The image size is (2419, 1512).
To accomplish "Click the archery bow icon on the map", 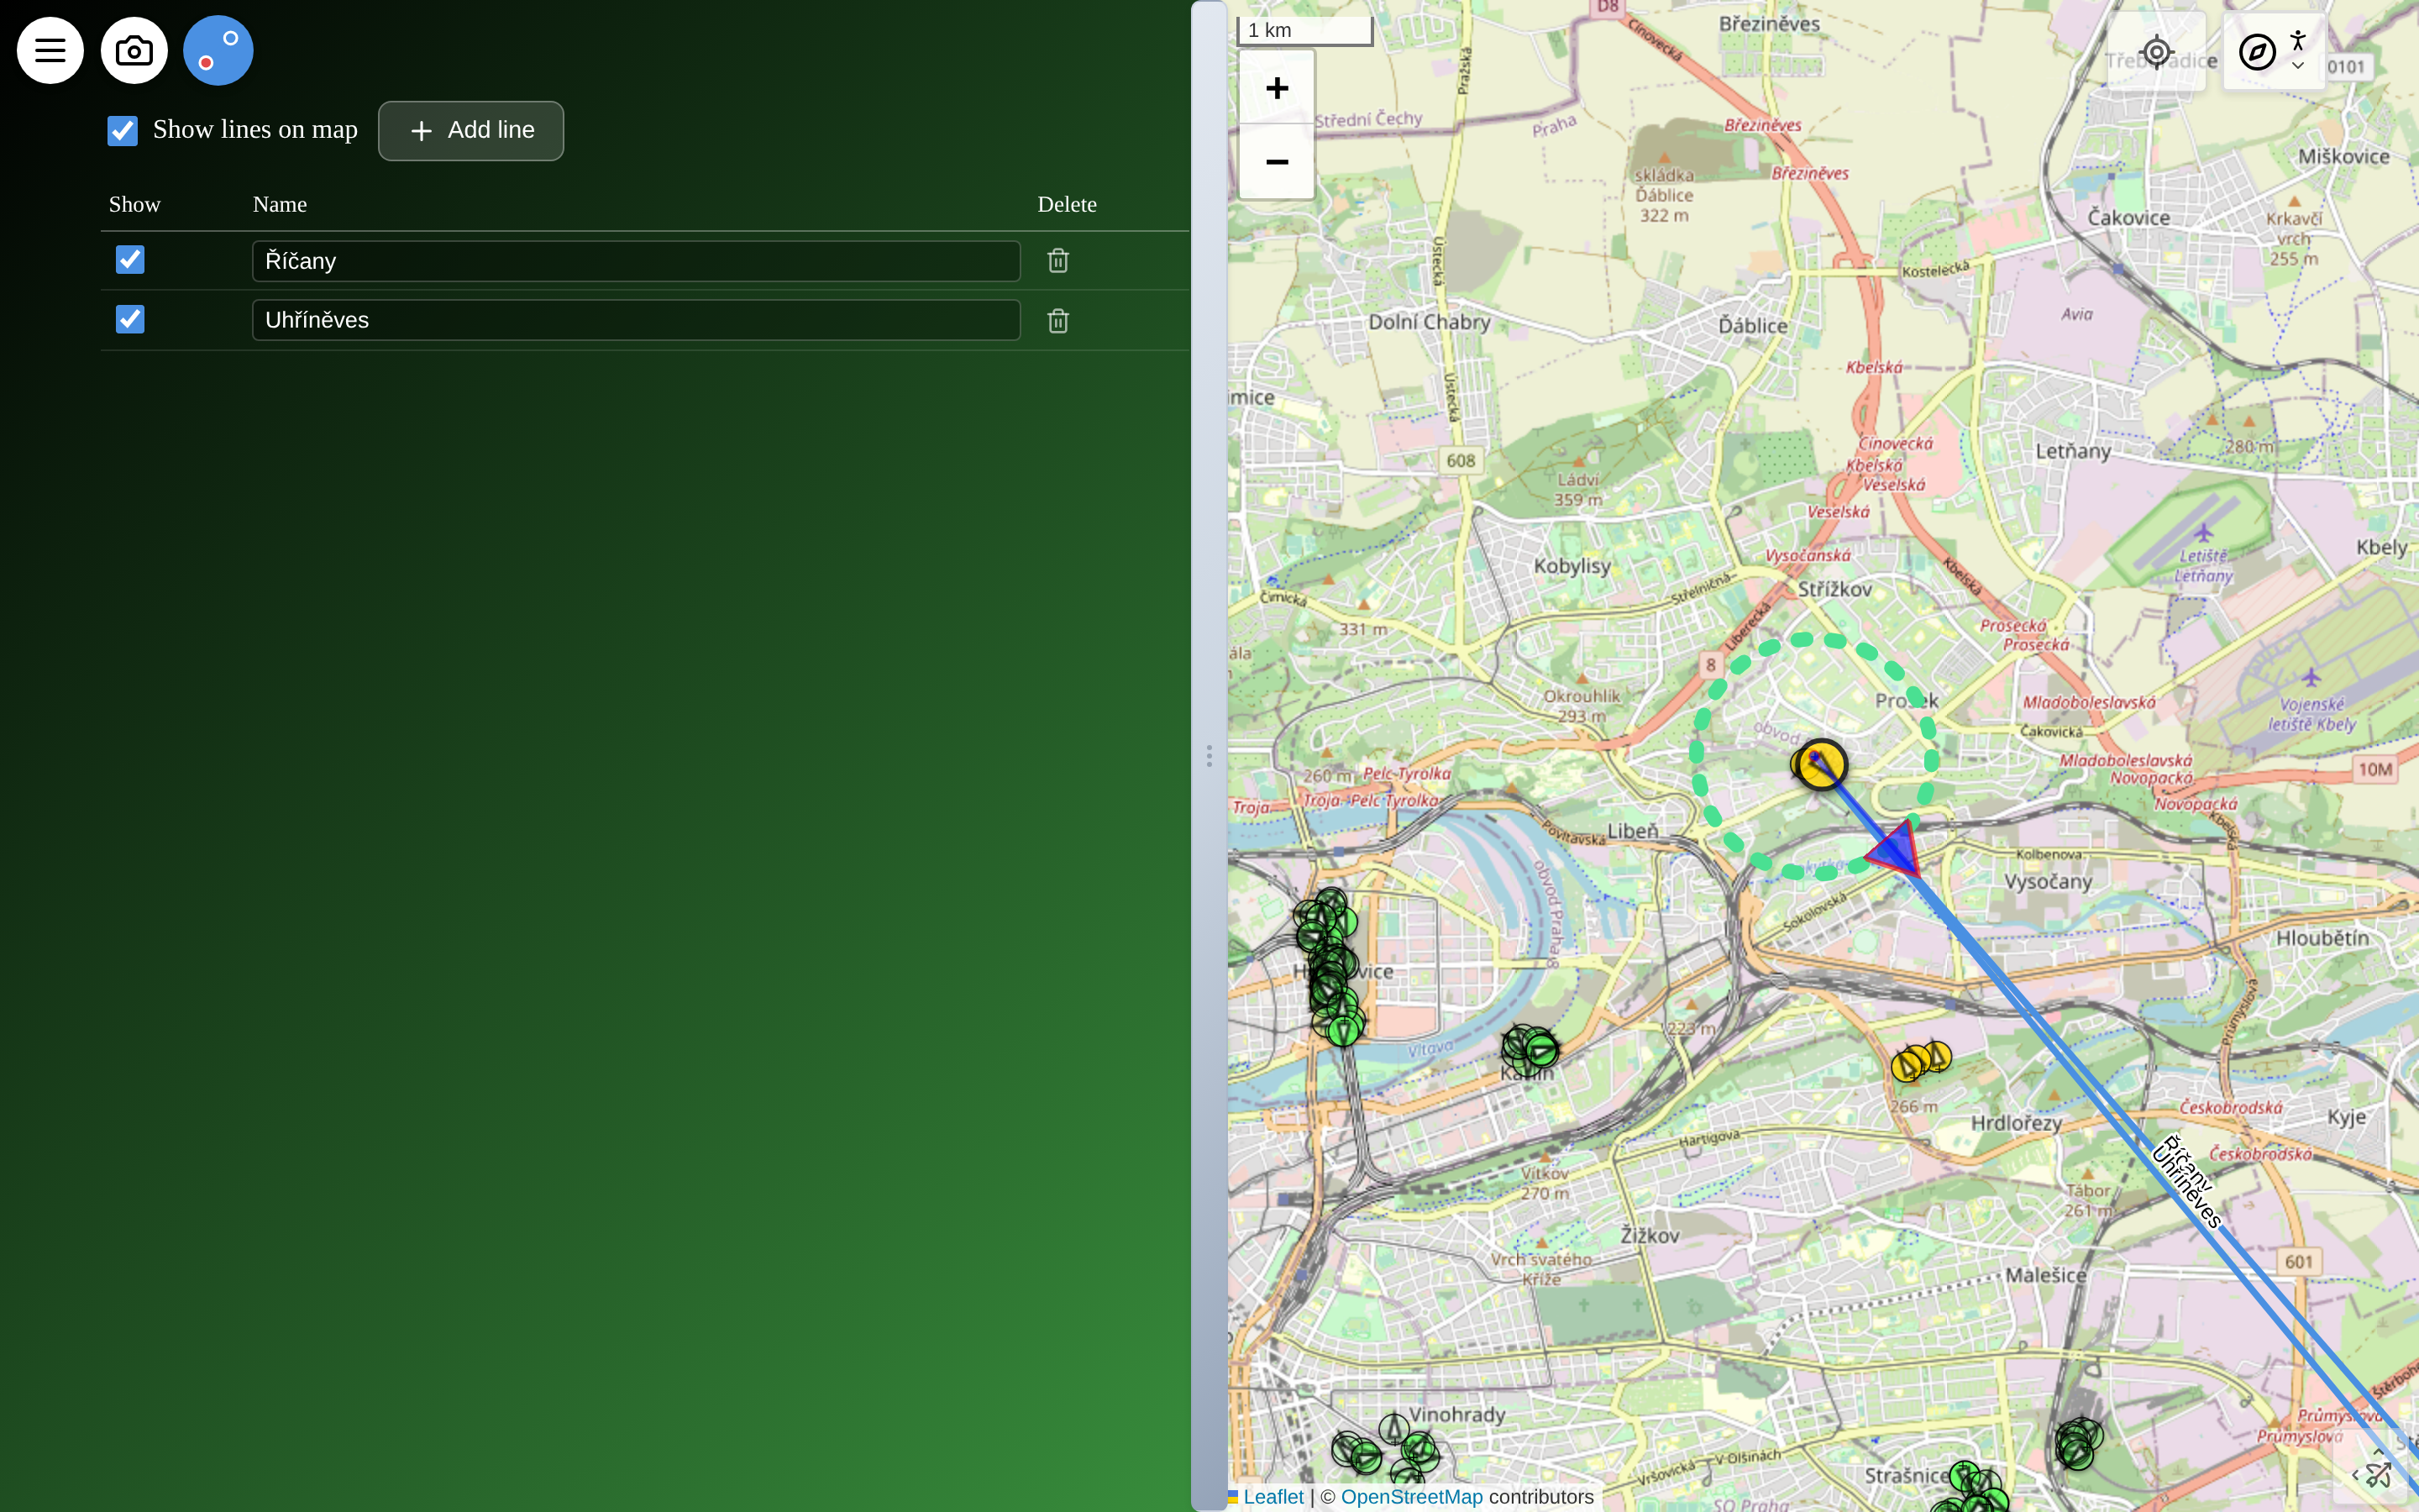I will pyautogui.click(x=2378, y=1474).
